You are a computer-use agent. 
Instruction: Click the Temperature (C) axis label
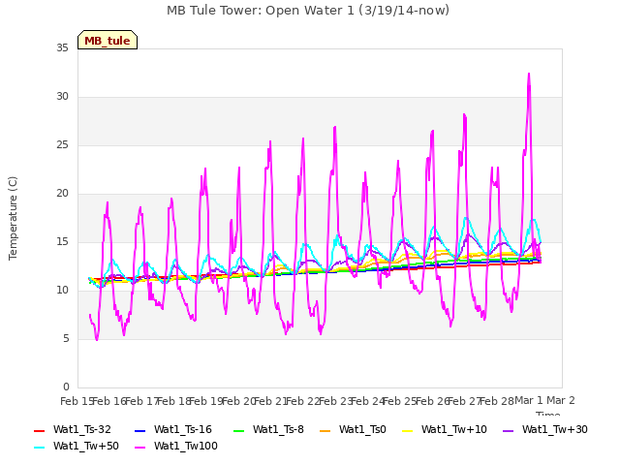pyautogui.click(x=13, y=218)
